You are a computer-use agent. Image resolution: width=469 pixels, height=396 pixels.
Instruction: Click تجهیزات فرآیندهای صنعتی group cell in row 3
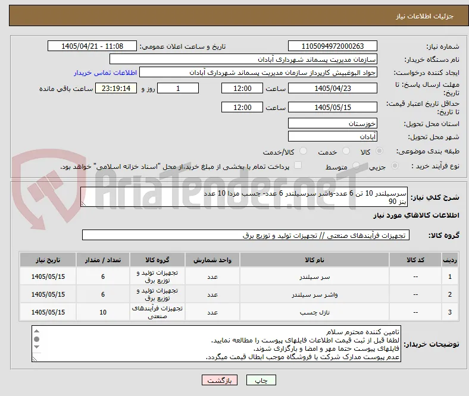point(157,312)
